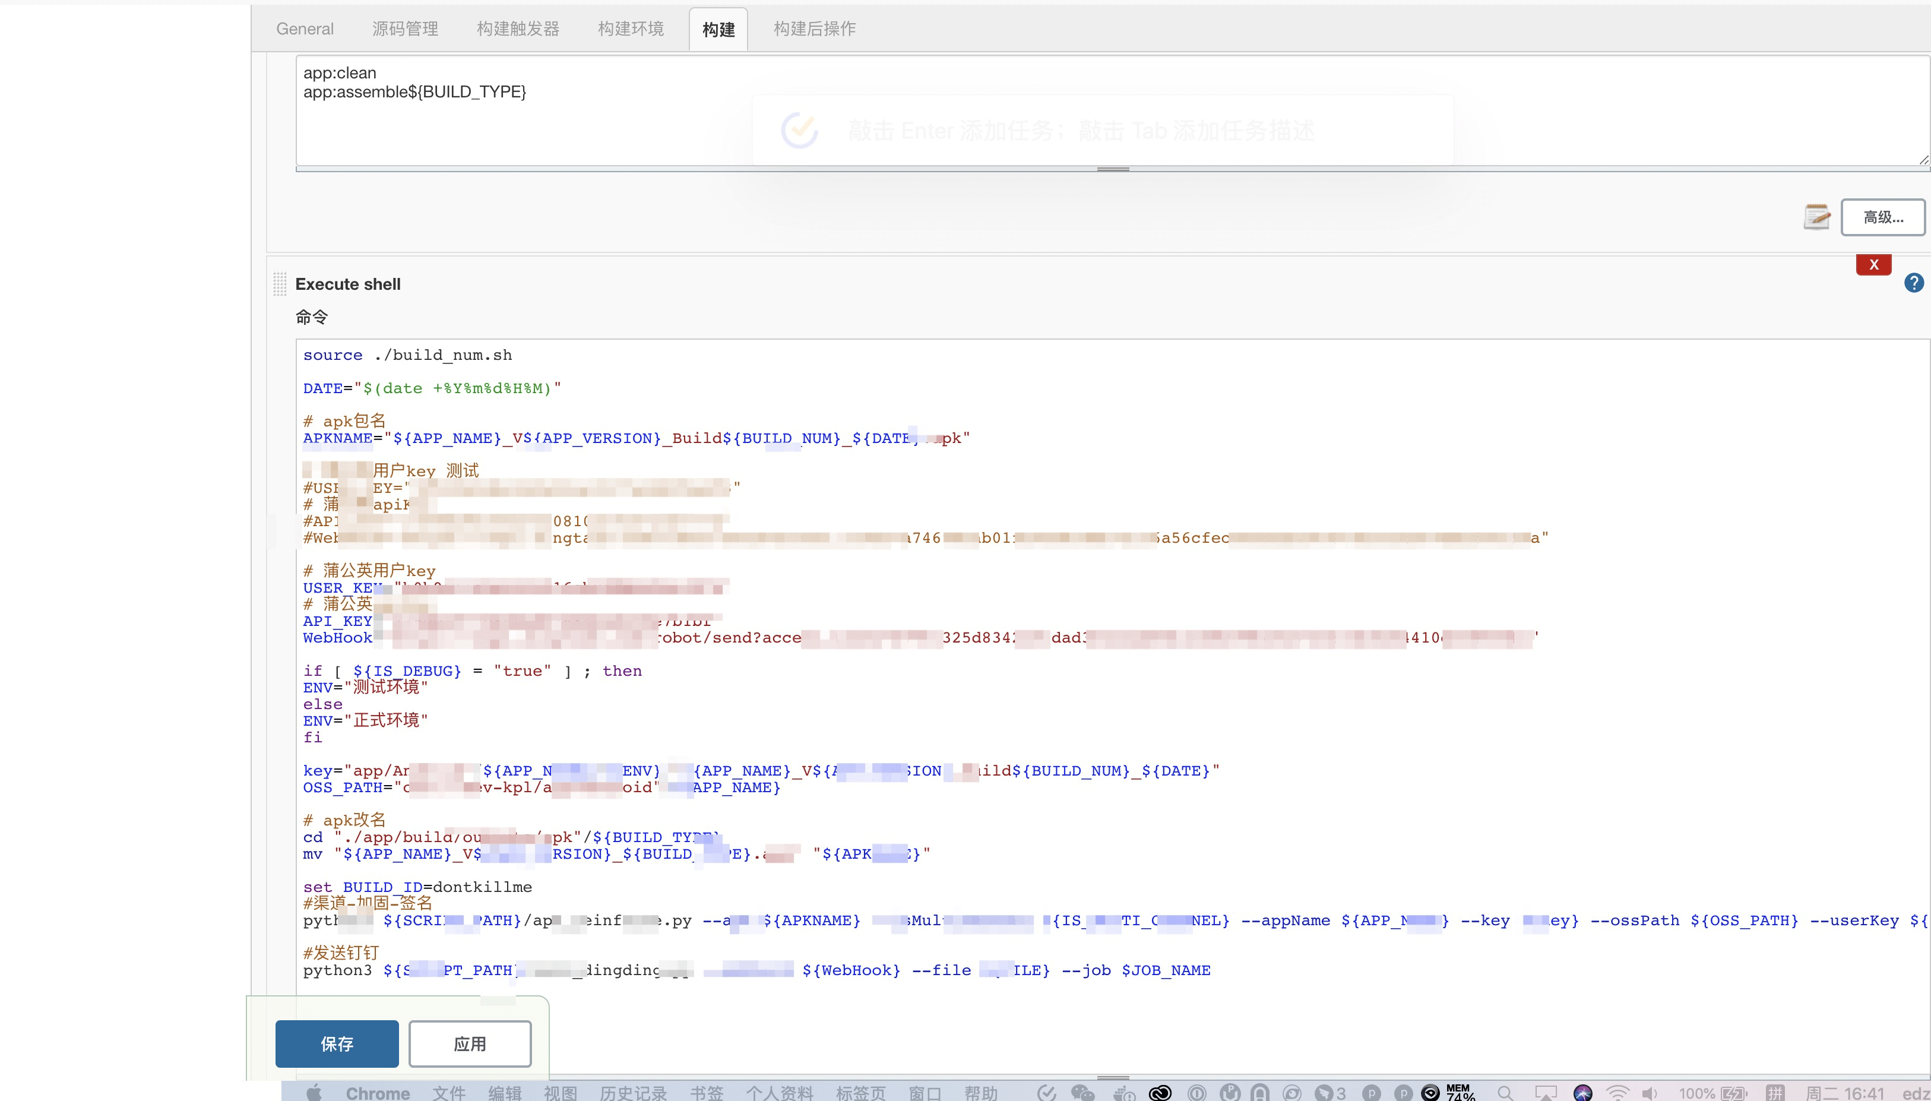Click the 'set BUILD_ID=dontkillme' line
Screen dimensions: 1931x1101
tap(417, 887)
